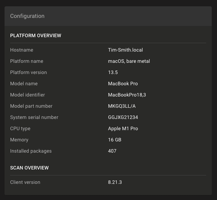Screen dimensions: 217x200
Task: Click the Platform name label
Action: pos(27,61)
